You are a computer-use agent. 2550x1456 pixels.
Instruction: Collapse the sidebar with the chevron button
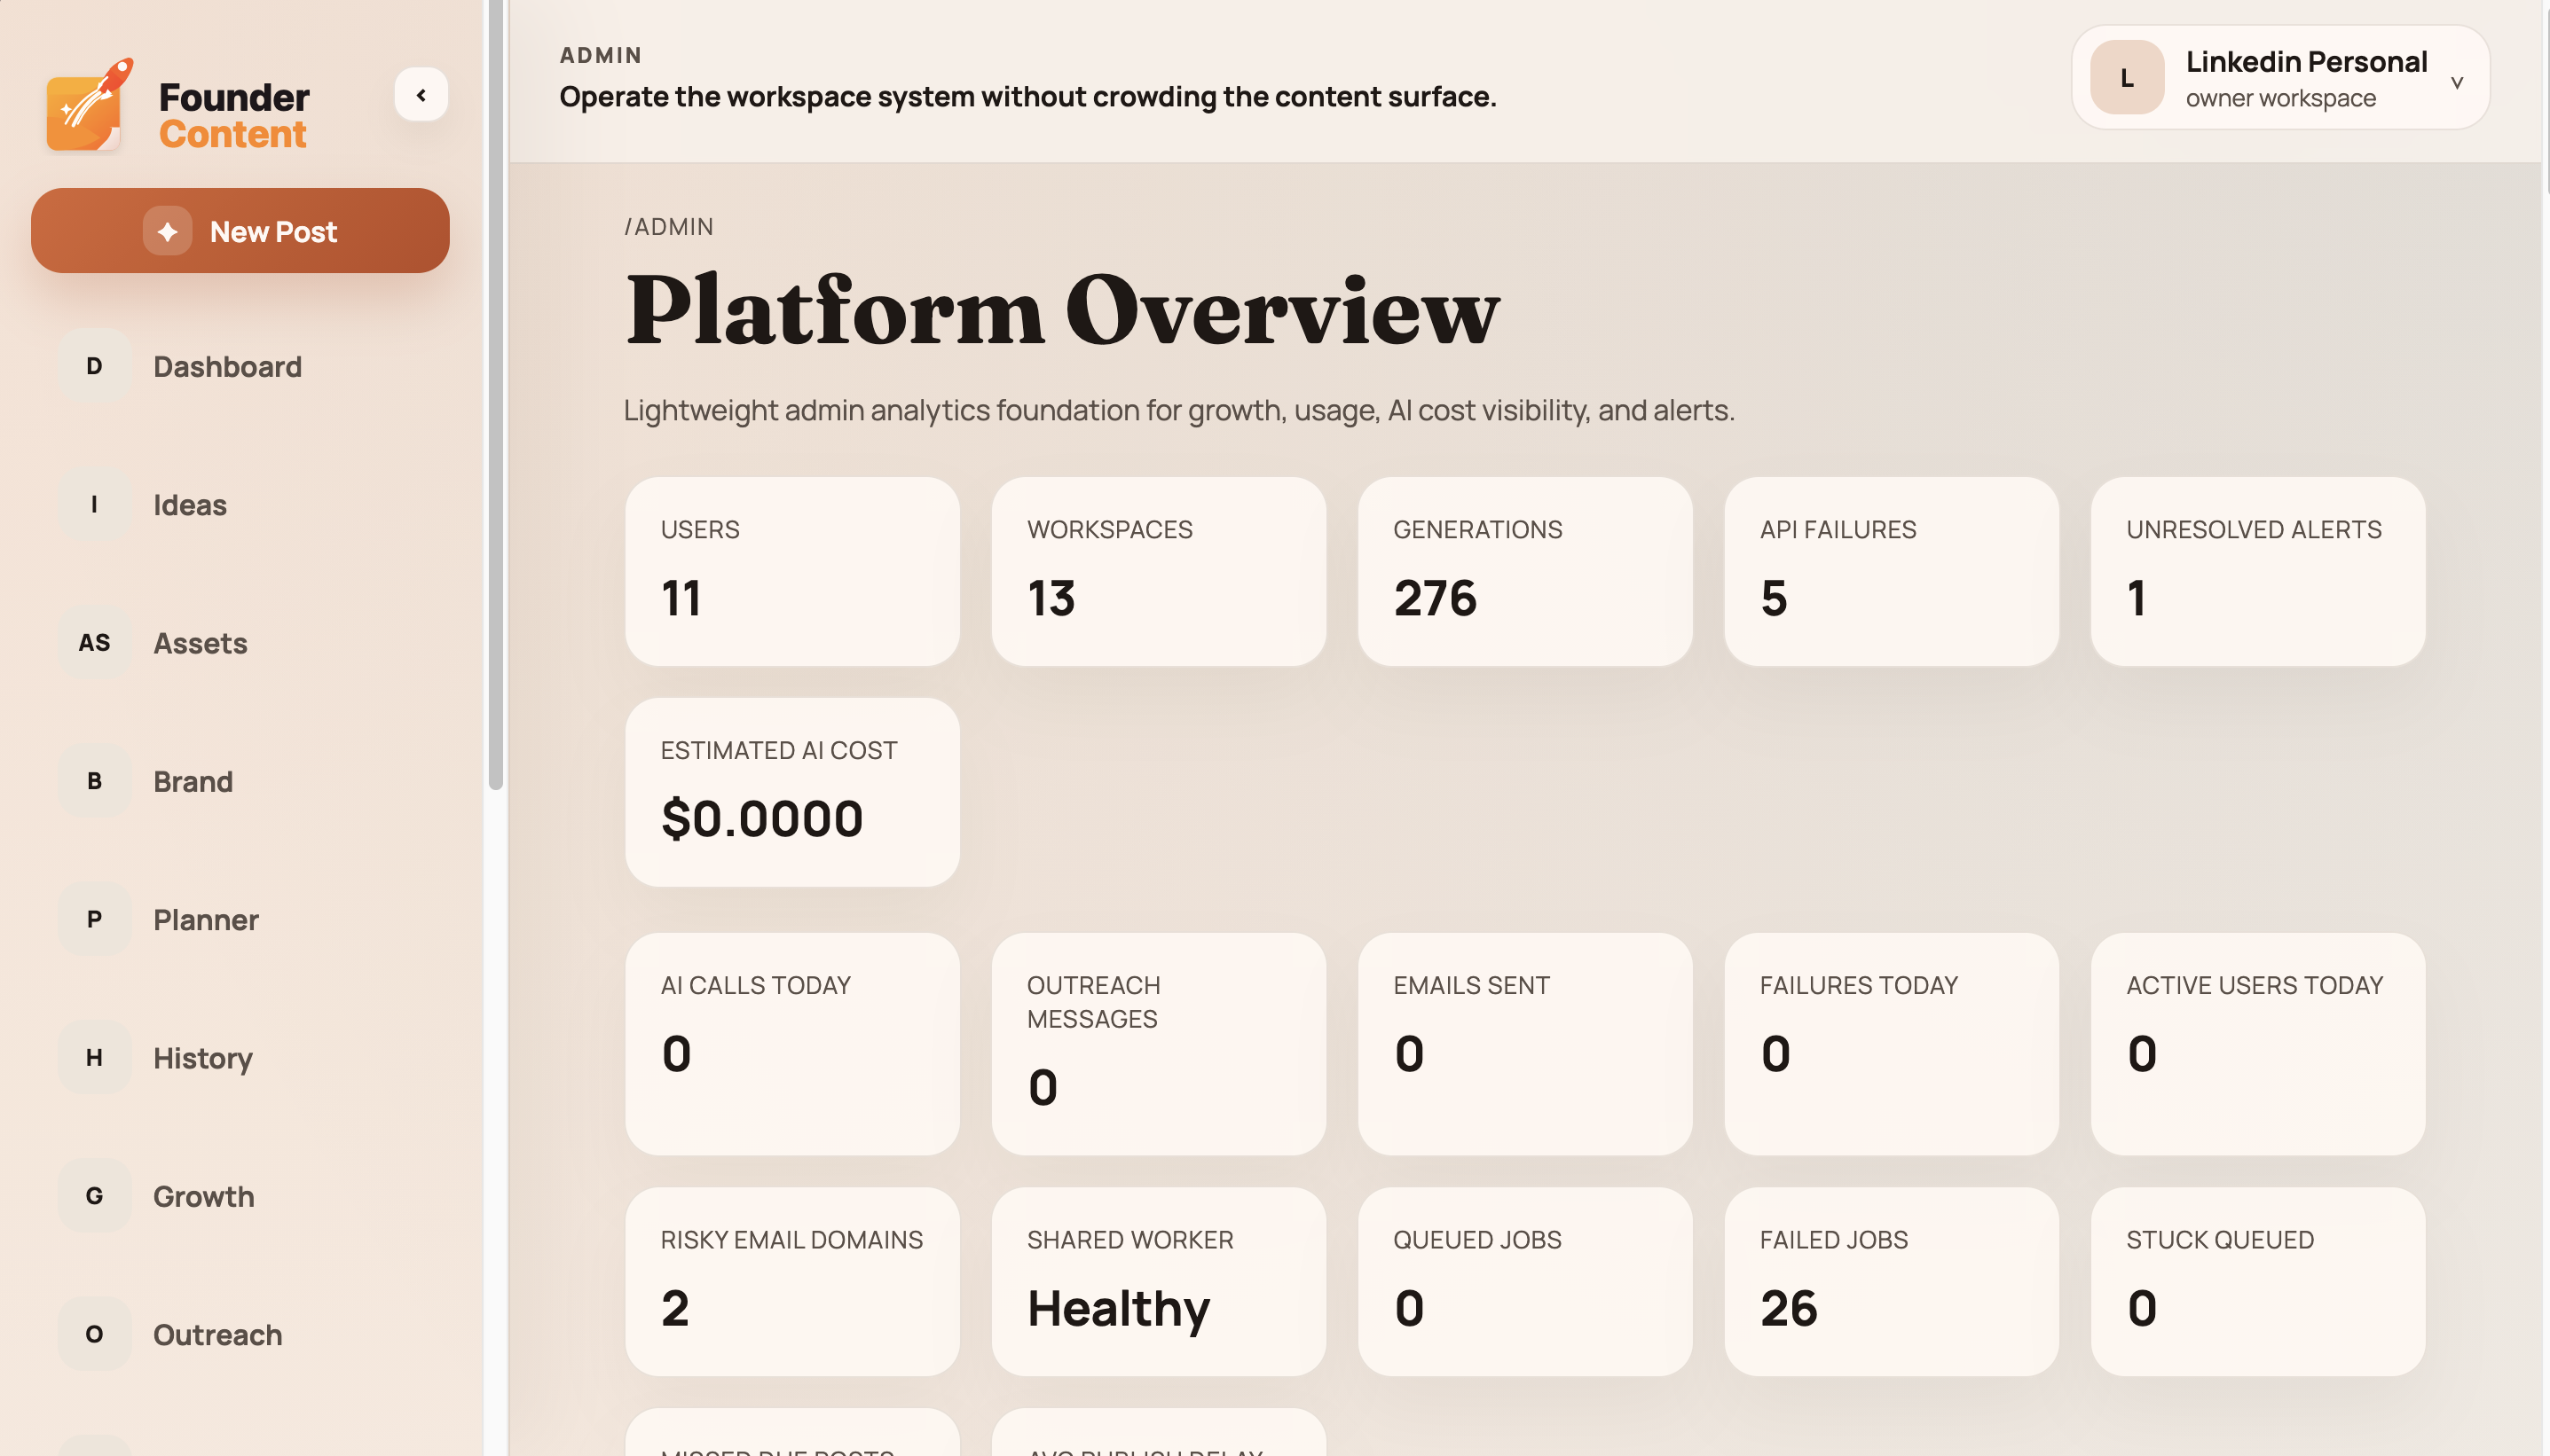coord(421,95)
